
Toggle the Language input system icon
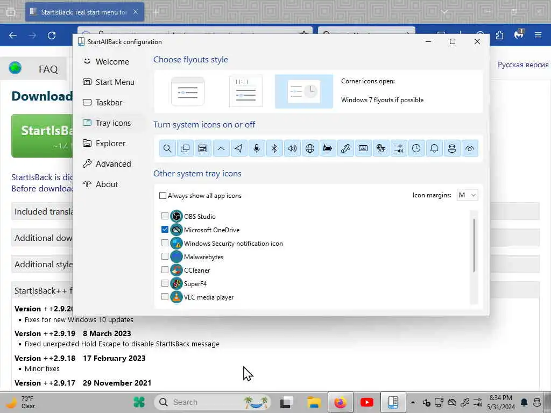tap(381, 148)
